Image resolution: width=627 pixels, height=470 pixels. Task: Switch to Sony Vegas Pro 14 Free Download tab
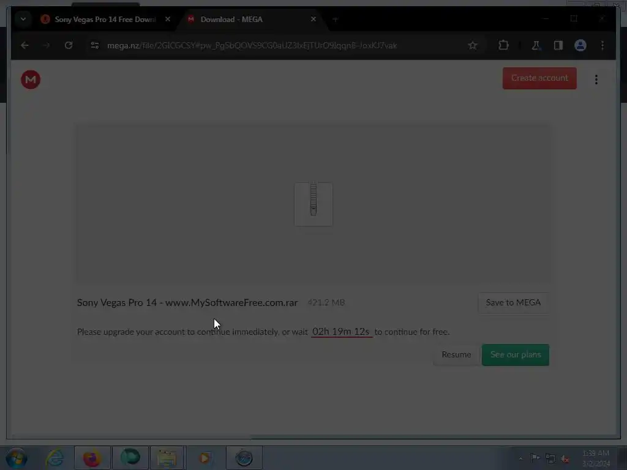[x=105, y=19]
